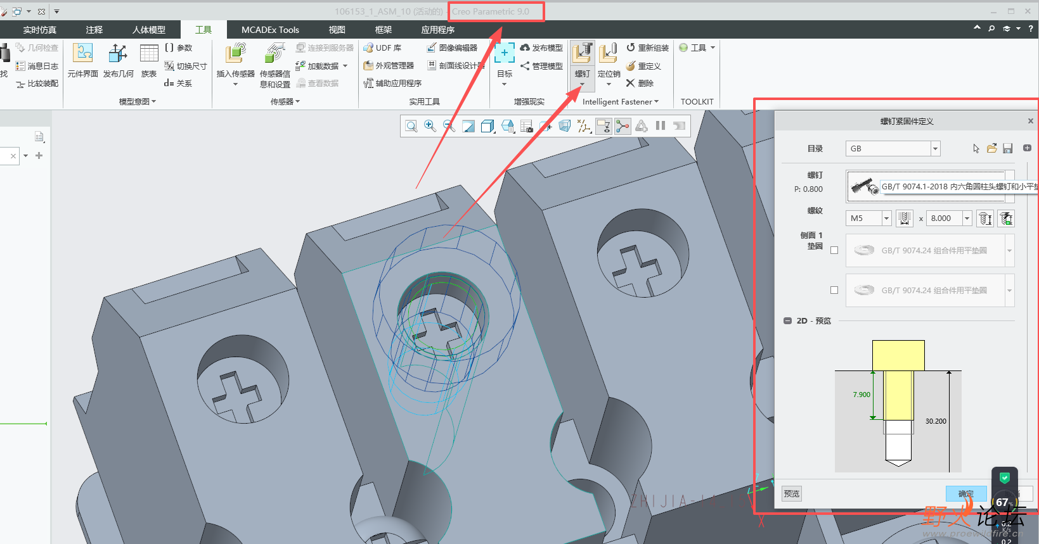
Task: Click the save fastener disk icon
Action: coord(1008,148)
